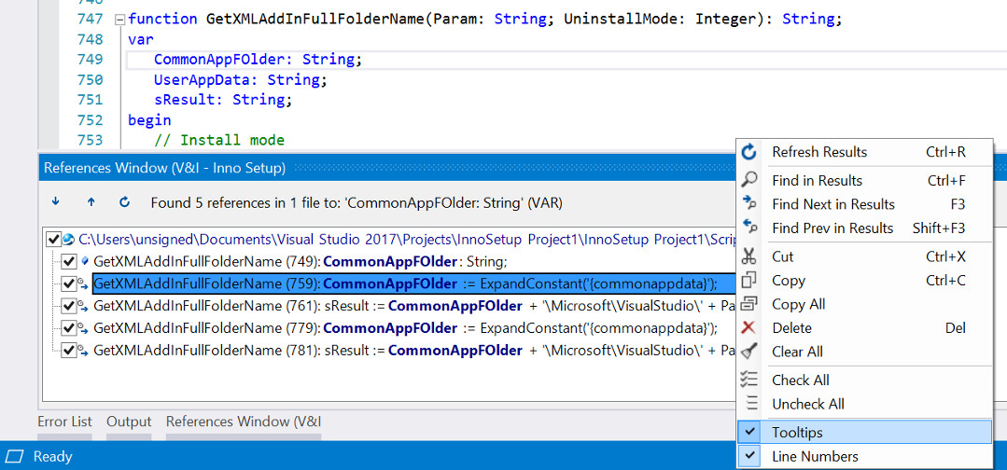This screenshot has width=1007, height=470.
Task: Select result row for line 761 sResult
Action: (x=415, y=306)
